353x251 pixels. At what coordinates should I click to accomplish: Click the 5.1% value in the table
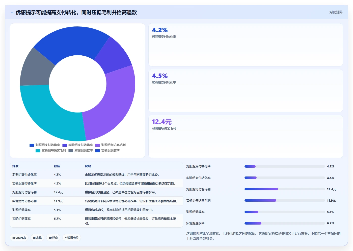tap(57, 210)
